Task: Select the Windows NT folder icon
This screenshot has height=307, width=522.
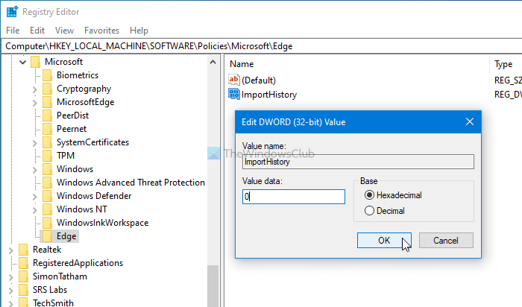Action: click(x=47, y=209)
